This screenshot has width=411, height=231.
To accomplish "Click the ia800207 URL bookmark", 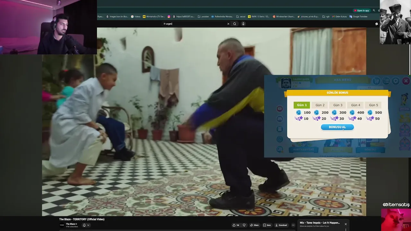I will tap(184, 17).
